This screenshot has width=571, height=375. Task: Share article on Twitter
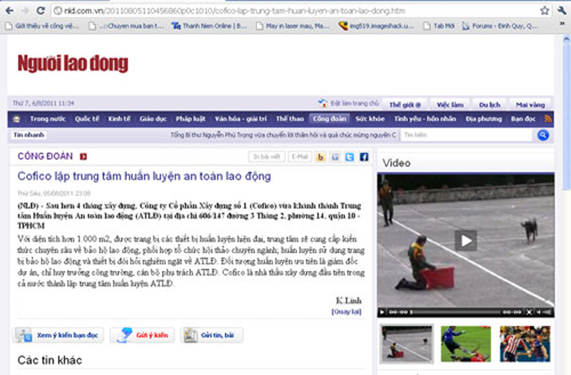pos(350,157)
